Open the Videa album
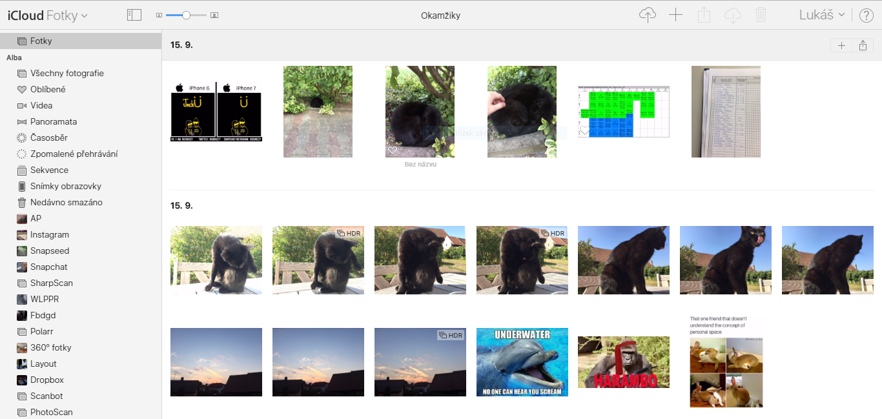Viewport: 882px width, 419px height. pyautogui.click(x=81, y=105)
